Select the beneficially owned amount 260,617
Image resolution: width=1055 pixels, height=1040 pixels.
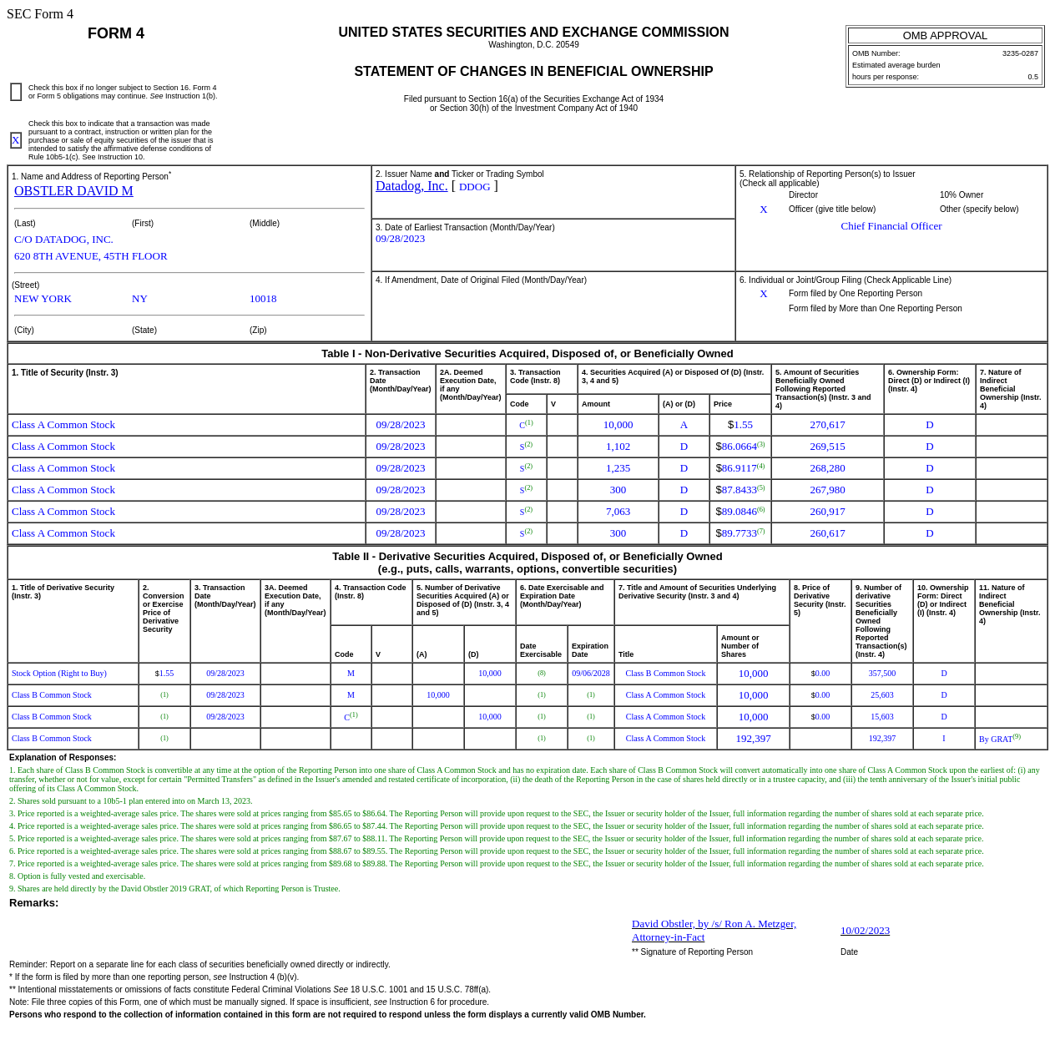pos(827,533)
